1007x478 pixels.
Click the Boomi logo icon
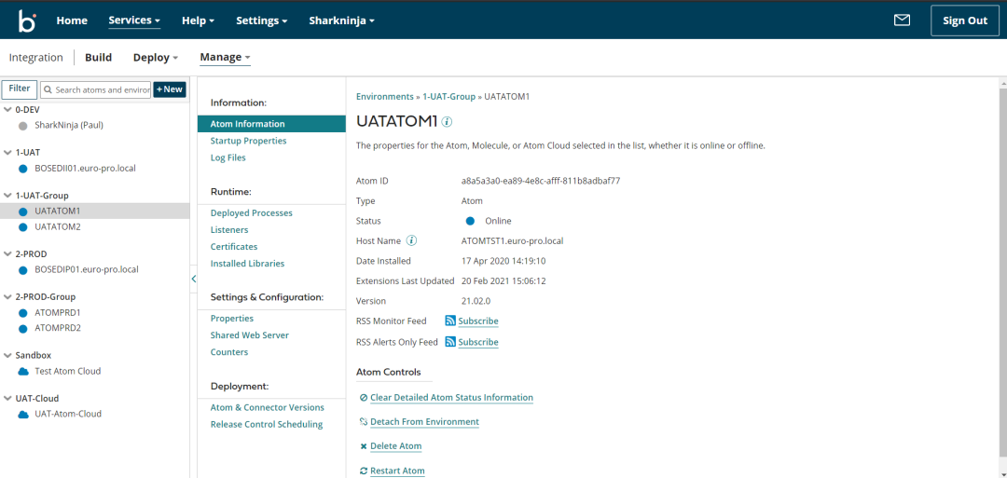tap(27, 20)
